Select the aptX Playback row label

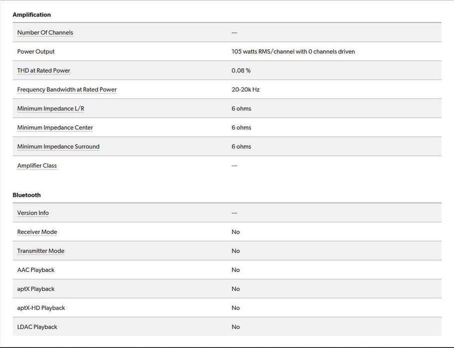pyautogui.click(x=36, y=289)
